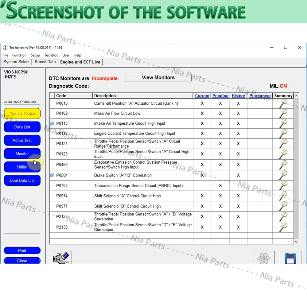Click the Description column header

[x=143, y=96]
